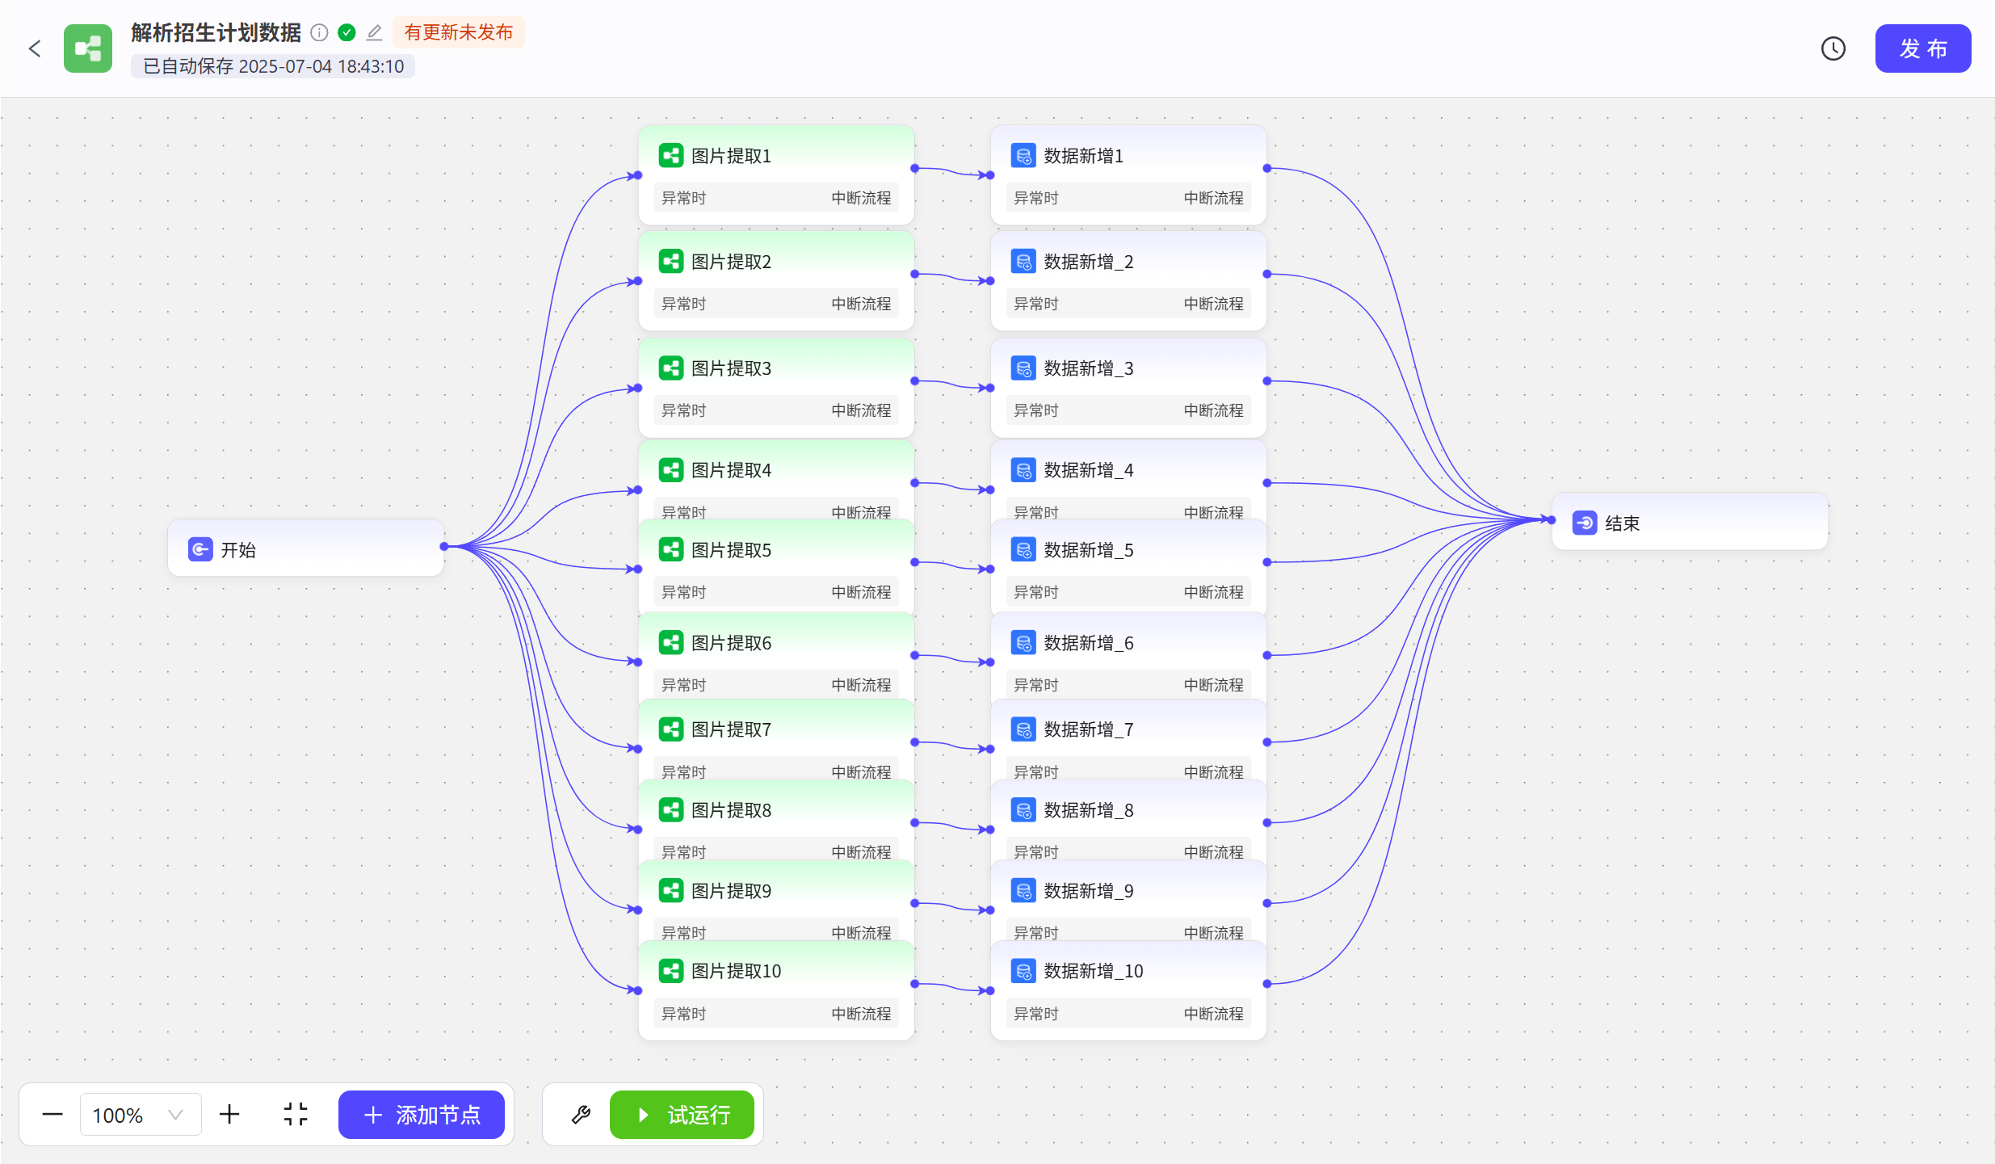
Task: Click the fit-to-view collapse icon
Action: pos(296,1115)
